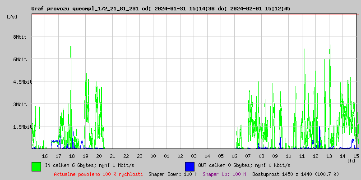Click the green IN legend swatch
The width and height of the screenshot is (361, 180).
36,166
